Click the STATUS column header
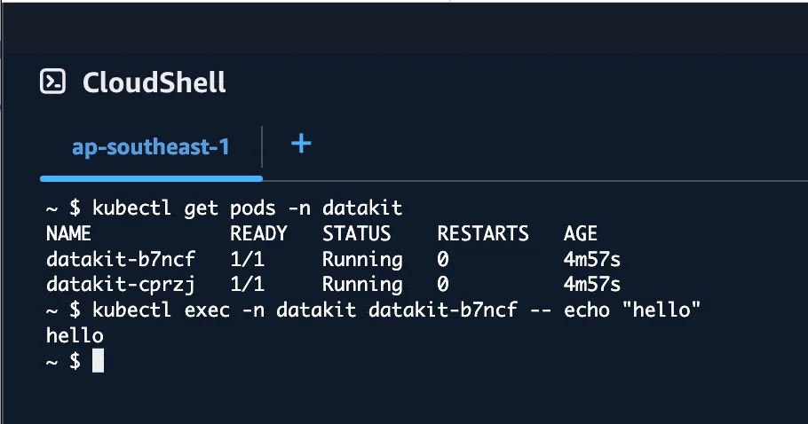Viewport: 808px width, 424px height. coord(356,234)
